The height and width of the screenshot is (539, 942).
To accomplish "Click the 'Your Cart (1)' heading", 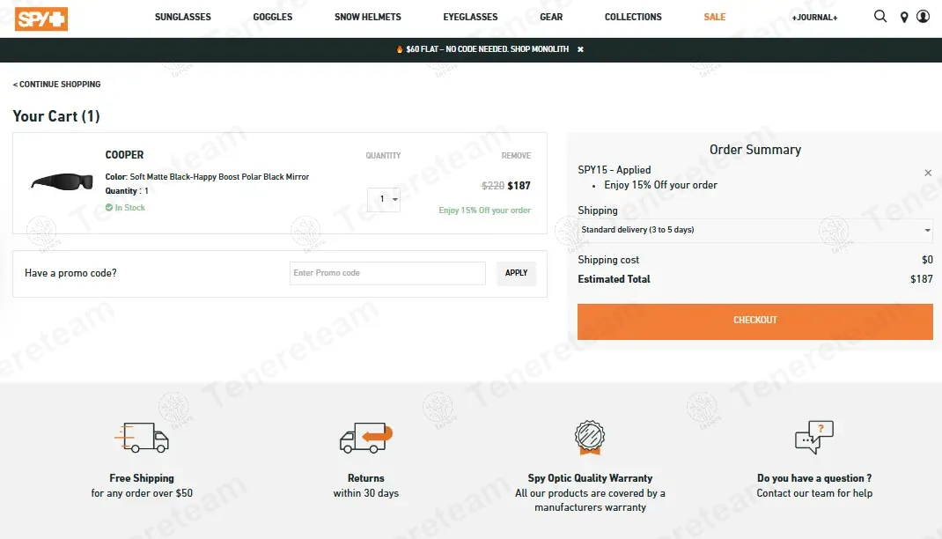I will [56, 116].
